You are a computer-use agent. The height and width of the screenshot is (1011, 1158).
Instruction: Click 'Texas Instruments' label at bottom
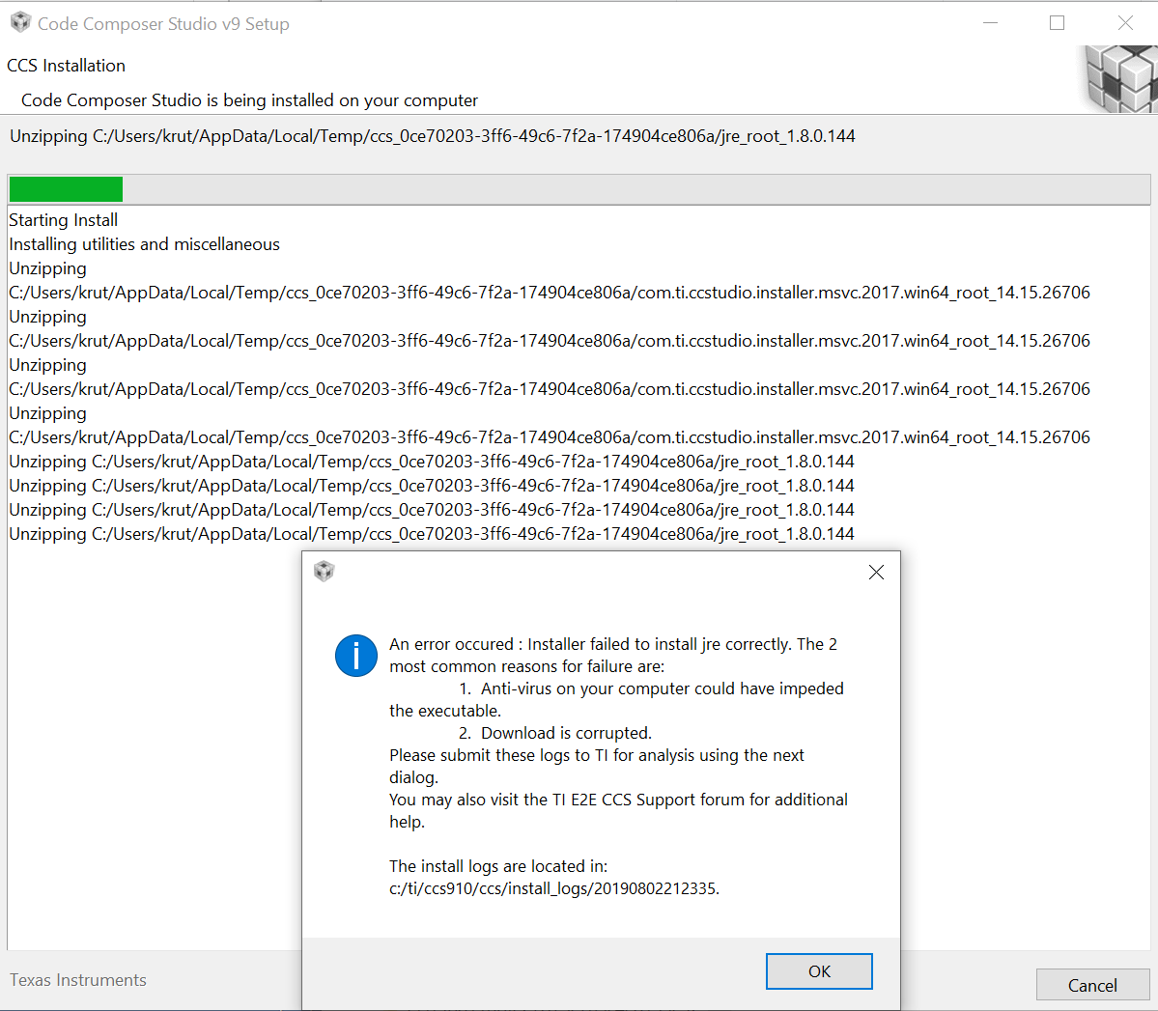click(x=77, y=980)
